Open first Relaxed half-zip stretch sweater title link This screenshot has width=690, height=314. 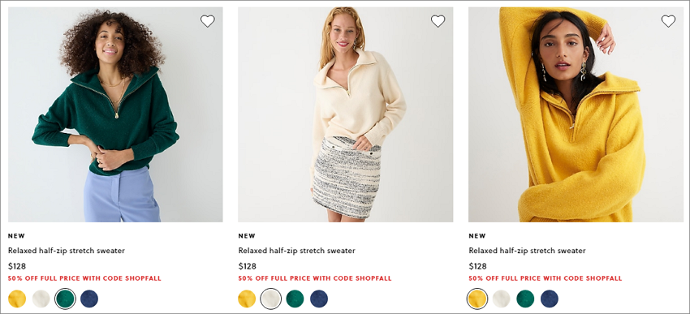67,251
